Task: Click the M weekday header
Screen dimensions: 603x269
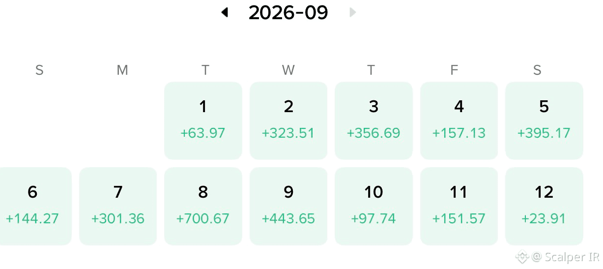Action: pos(122,70)
